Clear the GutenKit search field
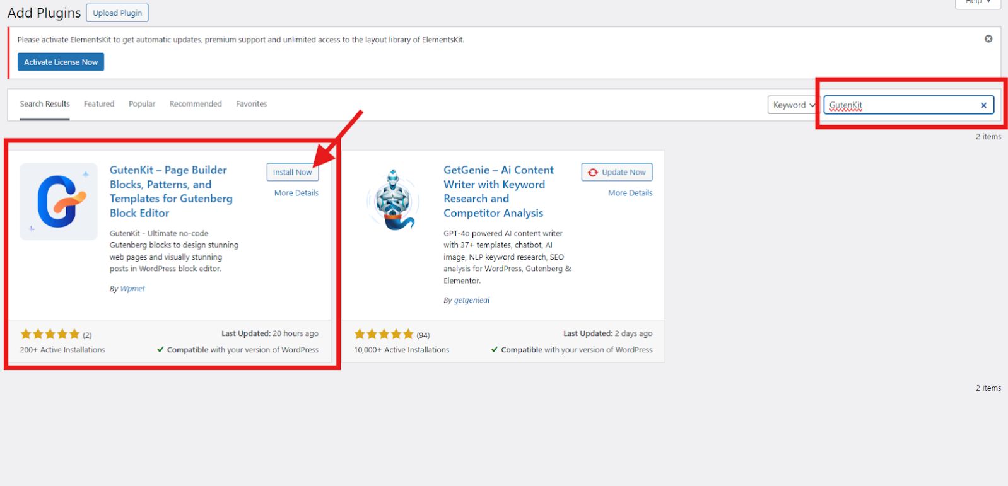The image size is (1008, 486). (983, 105)
